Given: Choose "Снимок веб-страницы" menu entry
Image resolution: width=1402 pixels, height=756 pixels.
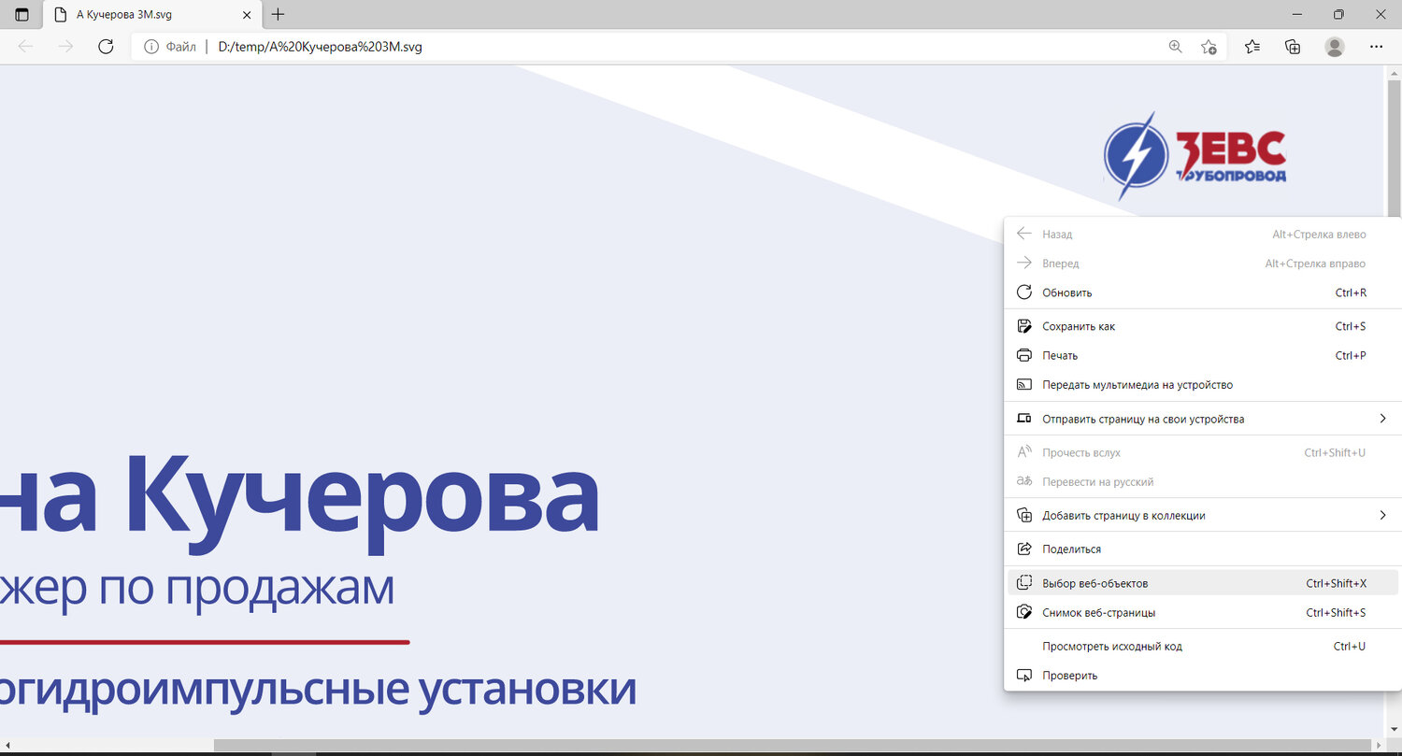Looking at the screenshot, I should point(1203,612).
